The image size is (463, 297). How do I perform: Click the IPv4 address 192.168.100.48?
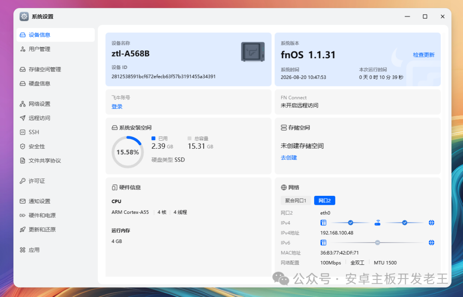click(x=337, y=233)
